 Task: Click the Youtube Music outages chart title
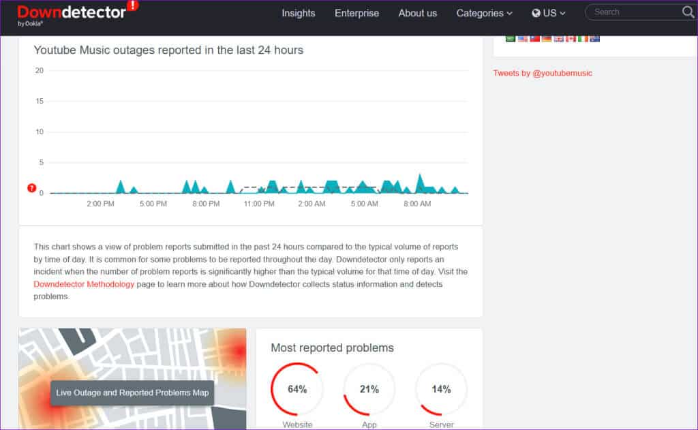[168, 50]
